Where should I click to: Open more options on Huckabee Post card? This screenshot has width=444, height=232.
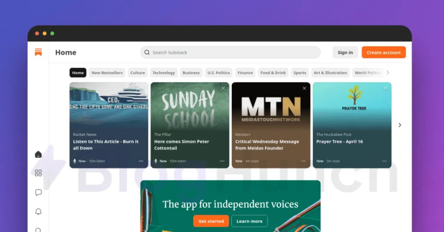(x=384, y=161)
